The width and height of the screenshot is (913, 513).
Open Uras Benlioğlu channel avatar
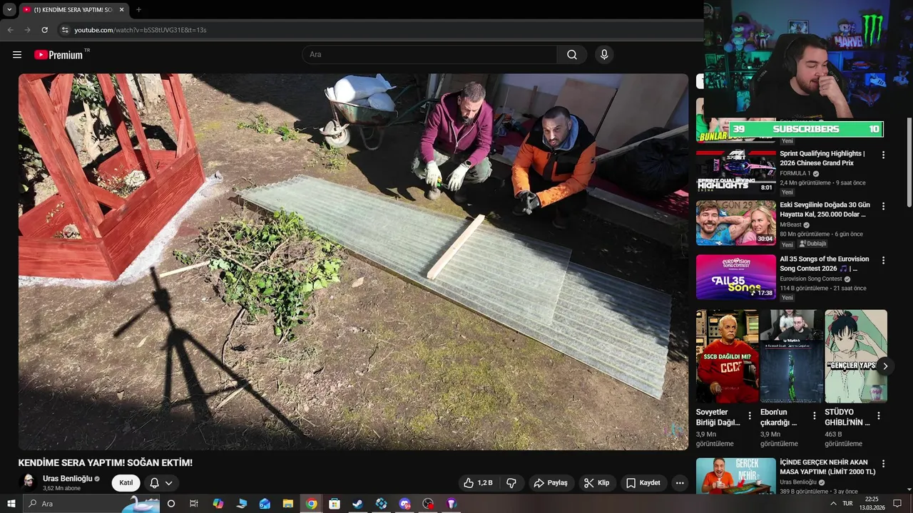point(29,483)
